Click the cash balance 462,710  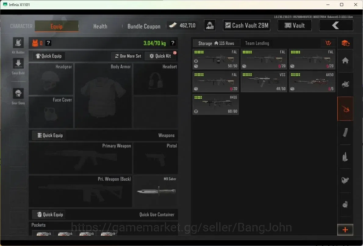point(182,25)
